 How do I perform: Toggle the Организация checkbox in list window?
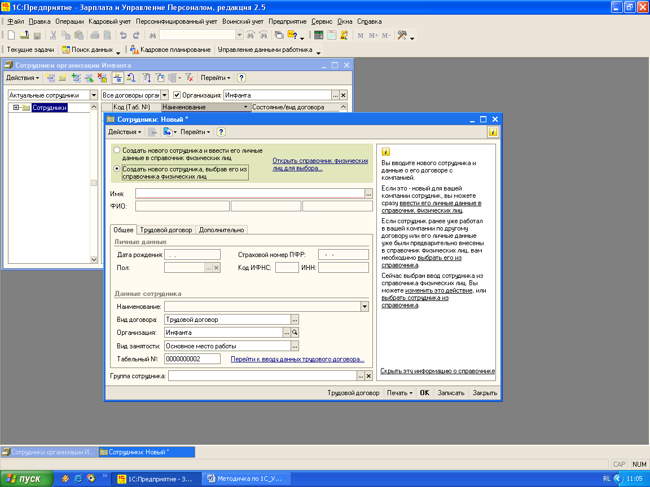177,95
